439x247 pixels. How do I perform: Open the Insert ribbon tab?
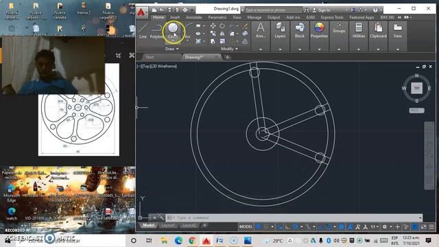pos(175,17)
